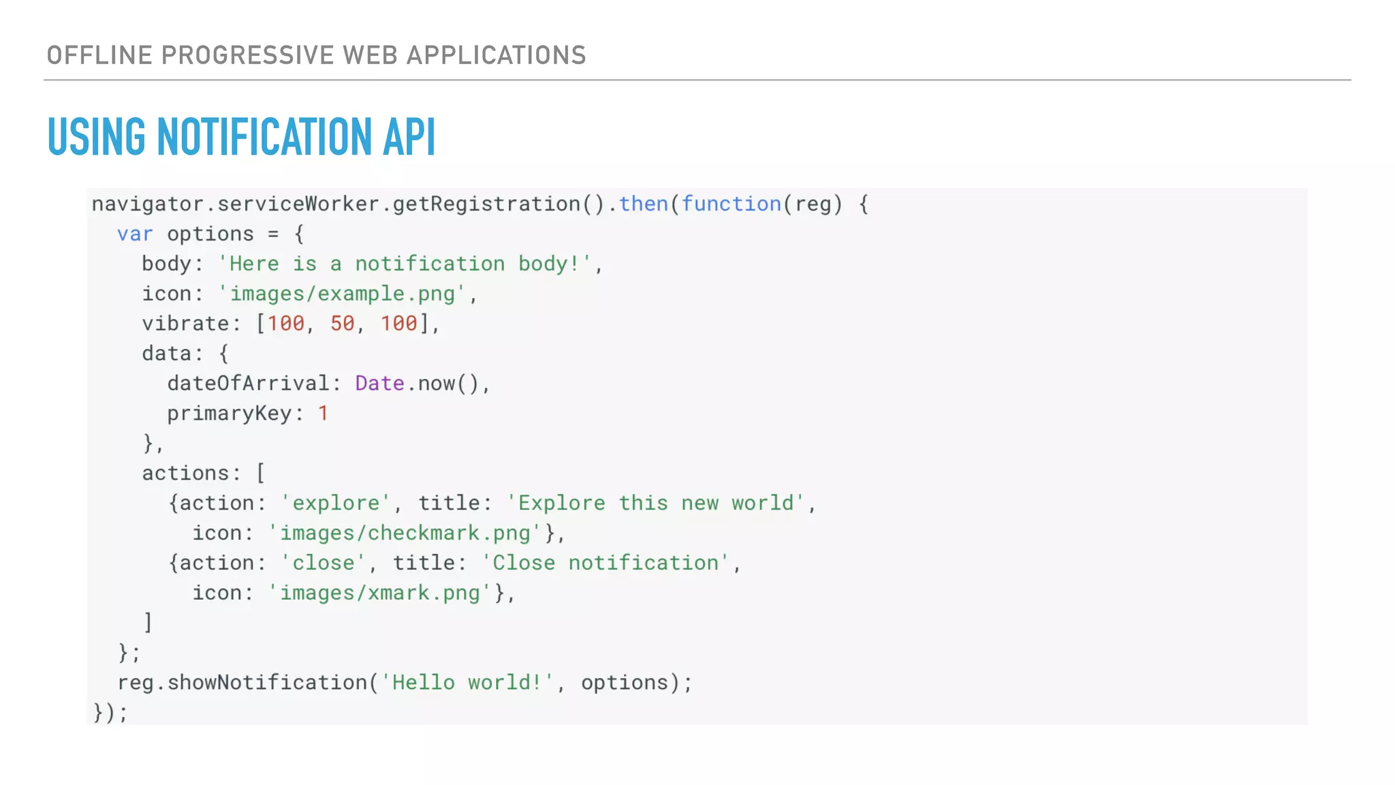
Task: Click the slide title 'Using Notification API'
Action: [x=241, y=137]
